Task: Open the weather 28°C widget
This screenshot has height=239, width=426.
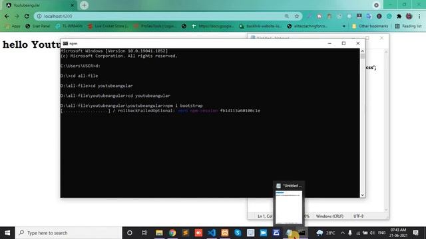Action: point(325,233)
